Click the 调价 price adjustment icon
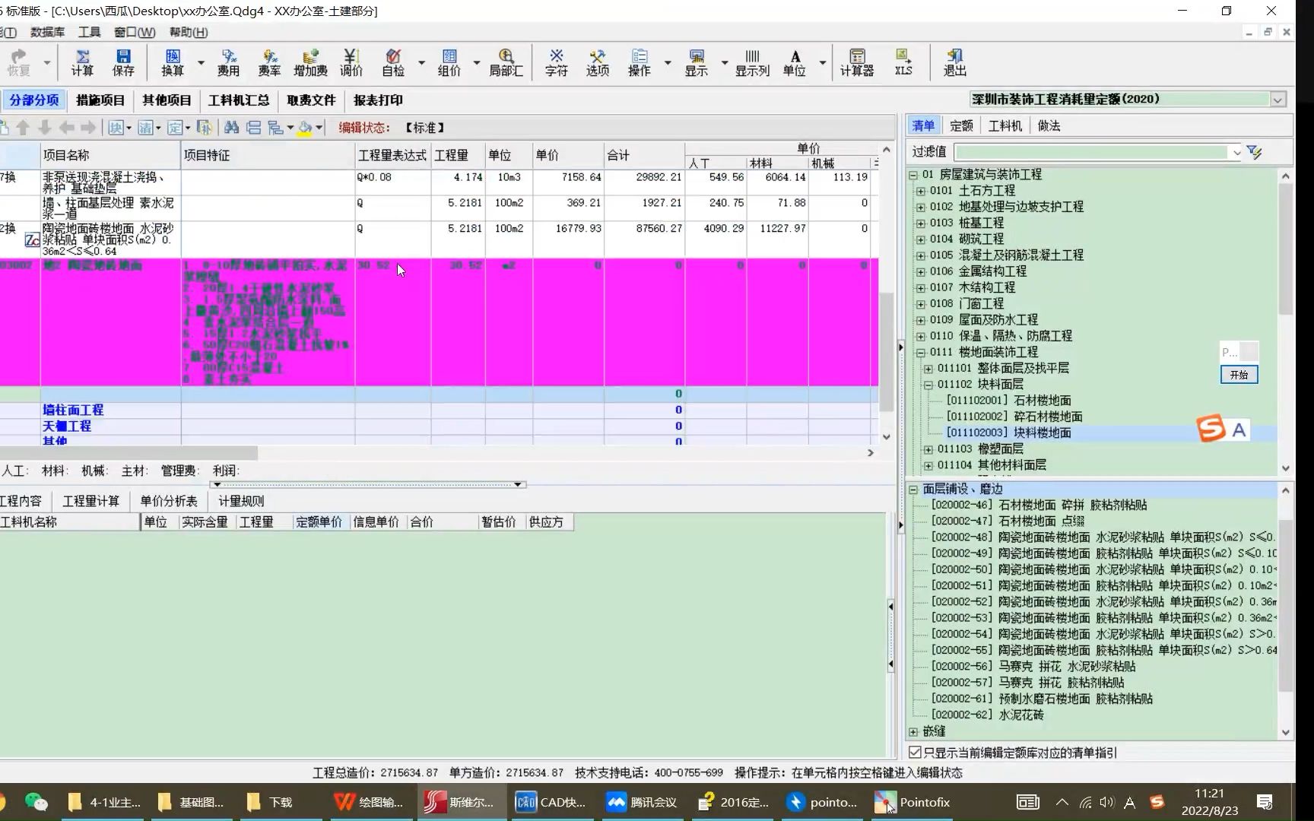This screenshot has height=821, width=1314. click(x=351, y=63)
